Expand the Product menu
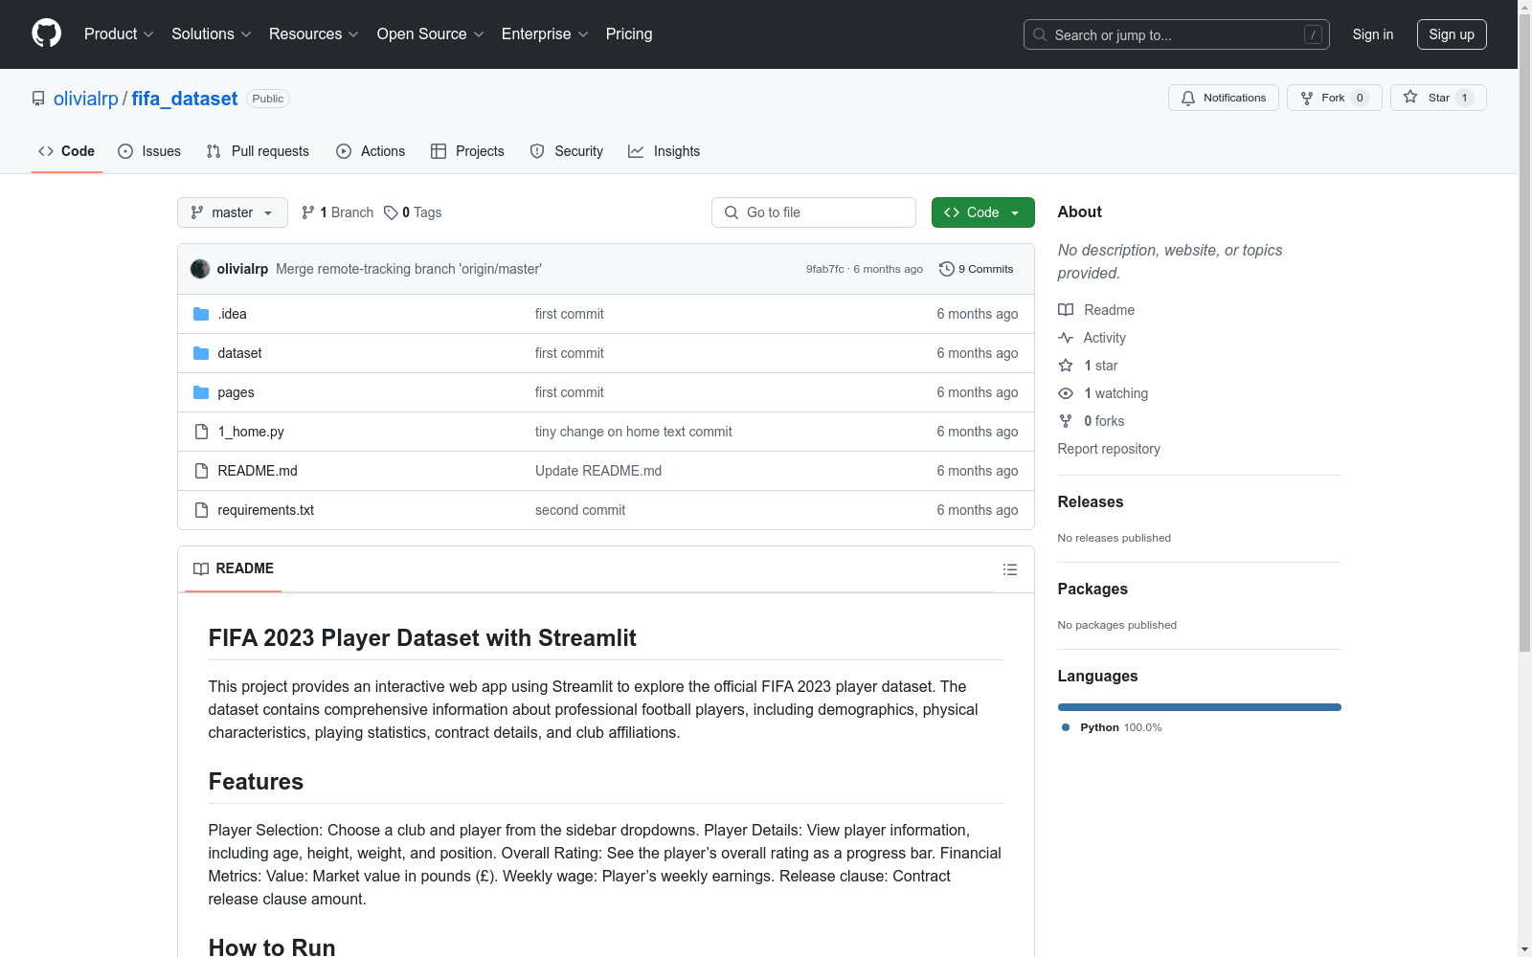 pos(119,34)
